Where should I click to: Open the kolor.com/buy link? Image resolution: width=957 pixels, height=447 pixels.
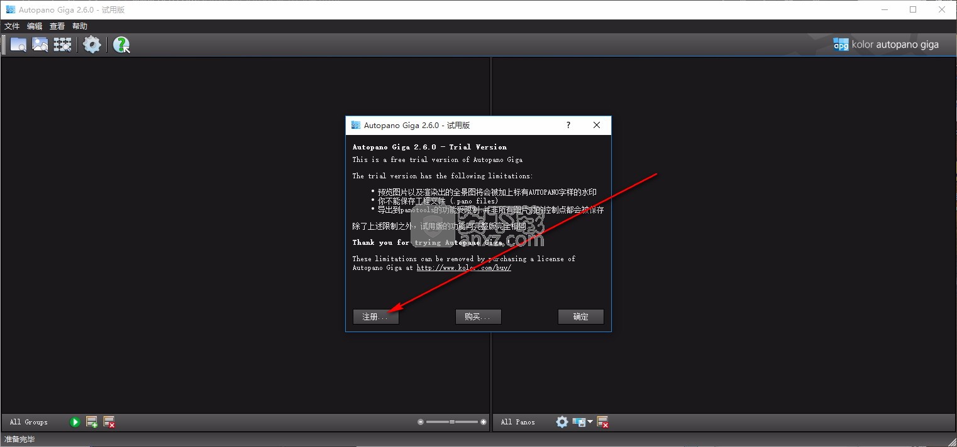click(x=464, y=267)
